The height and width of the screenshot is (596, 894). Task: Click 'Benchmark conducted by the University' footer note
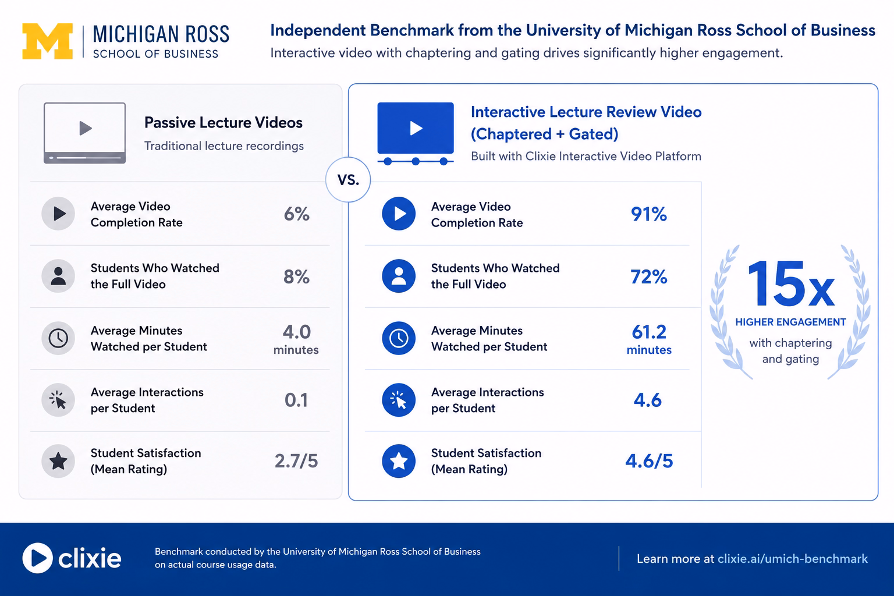(x=318, y=558)
